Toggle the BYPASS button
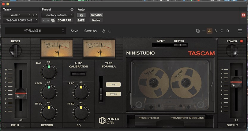 (x=96, y=15)
